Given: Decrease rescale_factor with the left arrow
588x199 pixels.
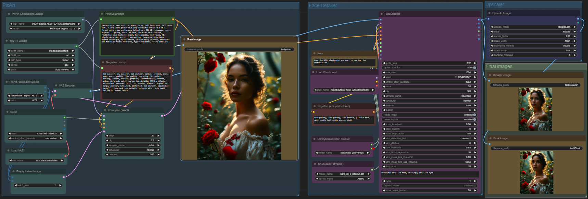Looking at the screenshot, I should coord(492,36).
